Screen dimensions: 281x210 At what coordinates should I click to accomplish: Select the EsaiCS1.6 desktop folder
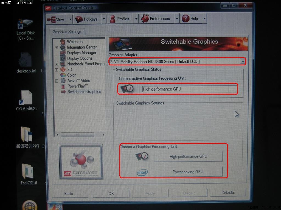click(x=29, y=174)
